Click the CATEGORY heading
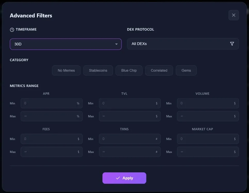249x193 pixels. point(19,60)
